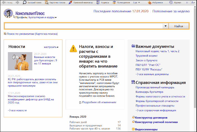
Task: Open Правовой навигатор icon
Action: click(70, 3)
